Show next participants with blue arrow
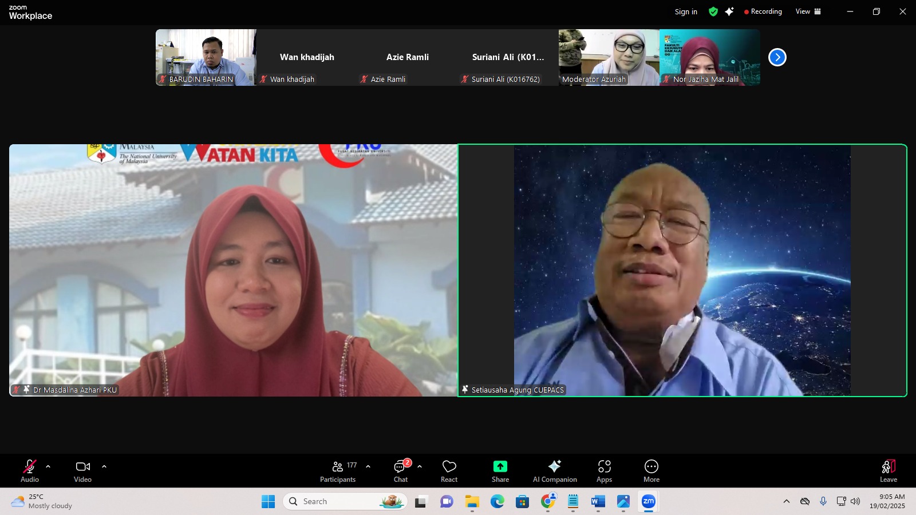The image size is (916, 515). [777, 57]
